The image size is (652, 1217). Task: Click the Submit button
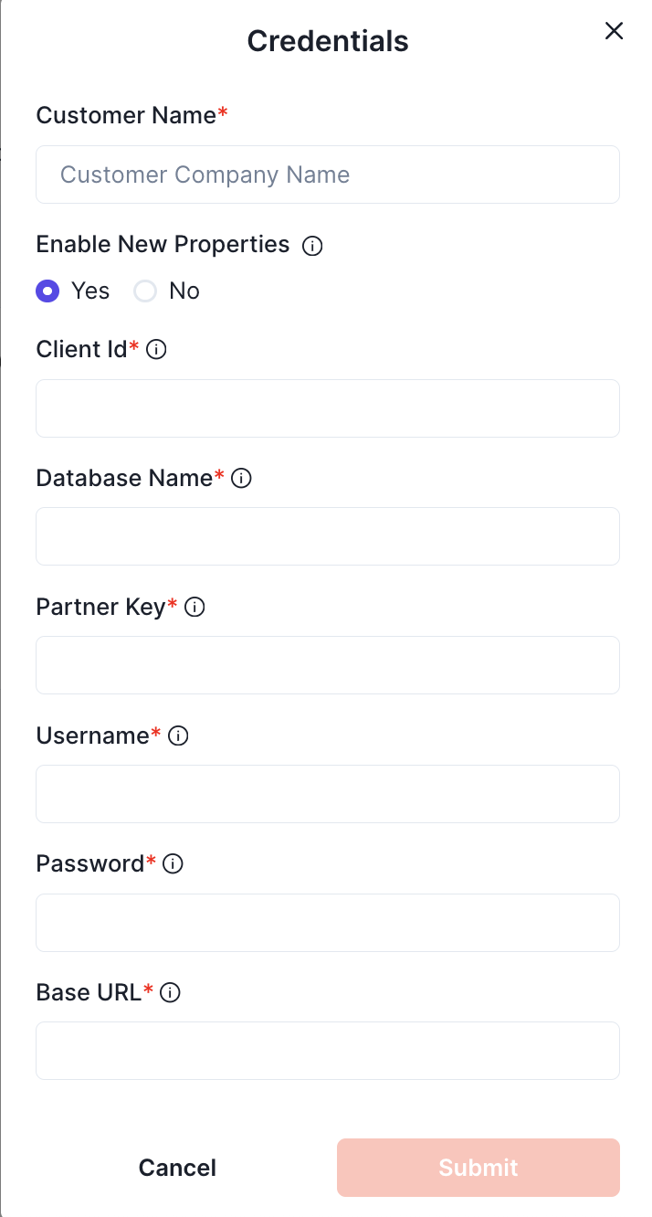pos(478,1168)
